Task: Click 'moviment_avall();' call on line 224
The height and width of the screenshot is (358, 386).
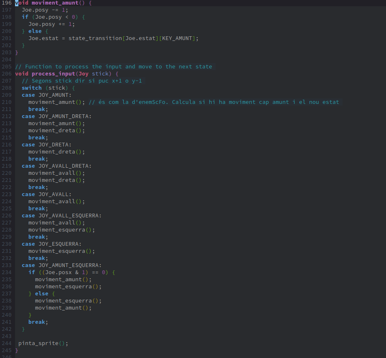Action: point(57,202)
